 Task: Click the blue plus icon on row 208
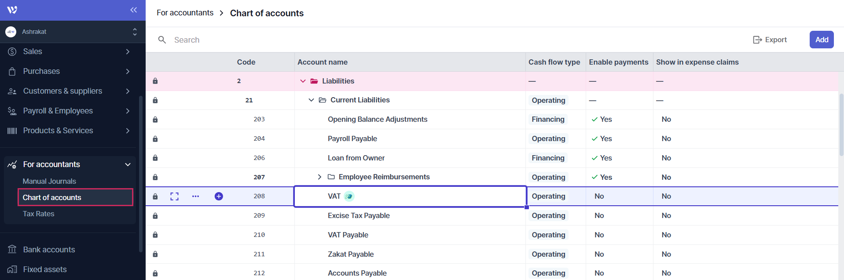[219, 196]
